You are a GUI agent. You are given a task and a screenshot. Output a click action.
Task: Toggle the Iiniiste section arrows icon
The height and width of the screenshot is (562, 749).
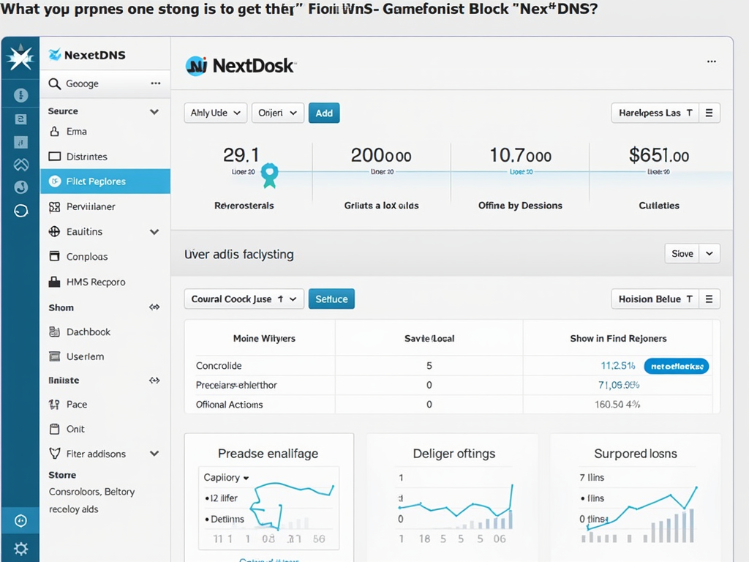pos(154,381)
